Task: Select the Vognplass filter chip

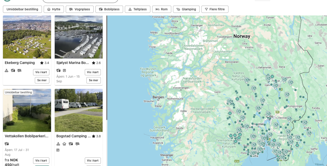Action: coord(79,9)
